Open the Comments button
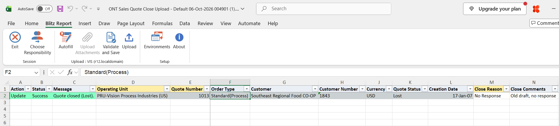The image size is (559, 126). [x=544, y=23]
